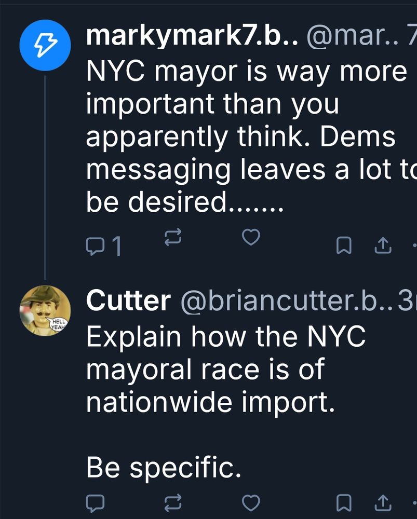
Task: Reply to Cutter's post
Action: tap(96, 502)
